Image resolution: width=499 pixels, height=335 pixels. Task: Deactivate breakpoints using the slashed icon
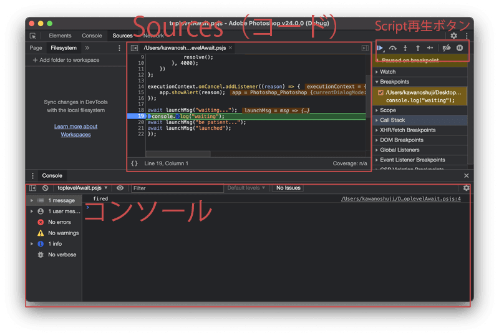447,48
